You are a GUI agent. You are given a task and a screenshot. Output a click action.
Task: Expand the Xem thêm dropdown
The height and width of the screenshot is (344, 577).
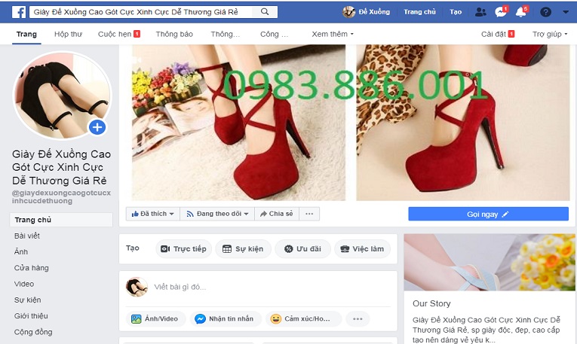coord(333,34)
